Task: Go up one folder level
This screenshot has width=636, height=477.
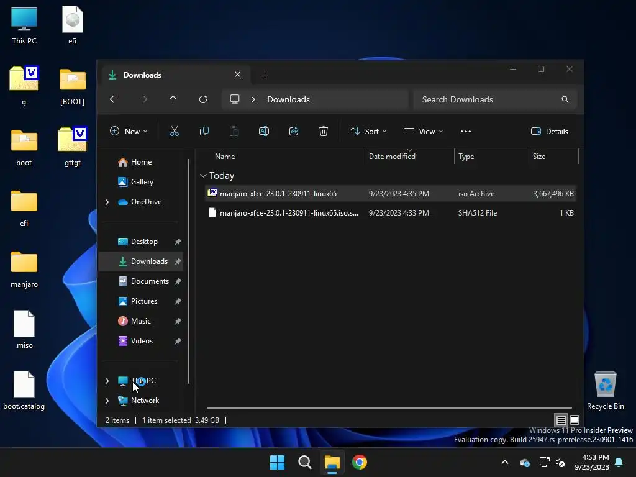Action: point(173,99)
